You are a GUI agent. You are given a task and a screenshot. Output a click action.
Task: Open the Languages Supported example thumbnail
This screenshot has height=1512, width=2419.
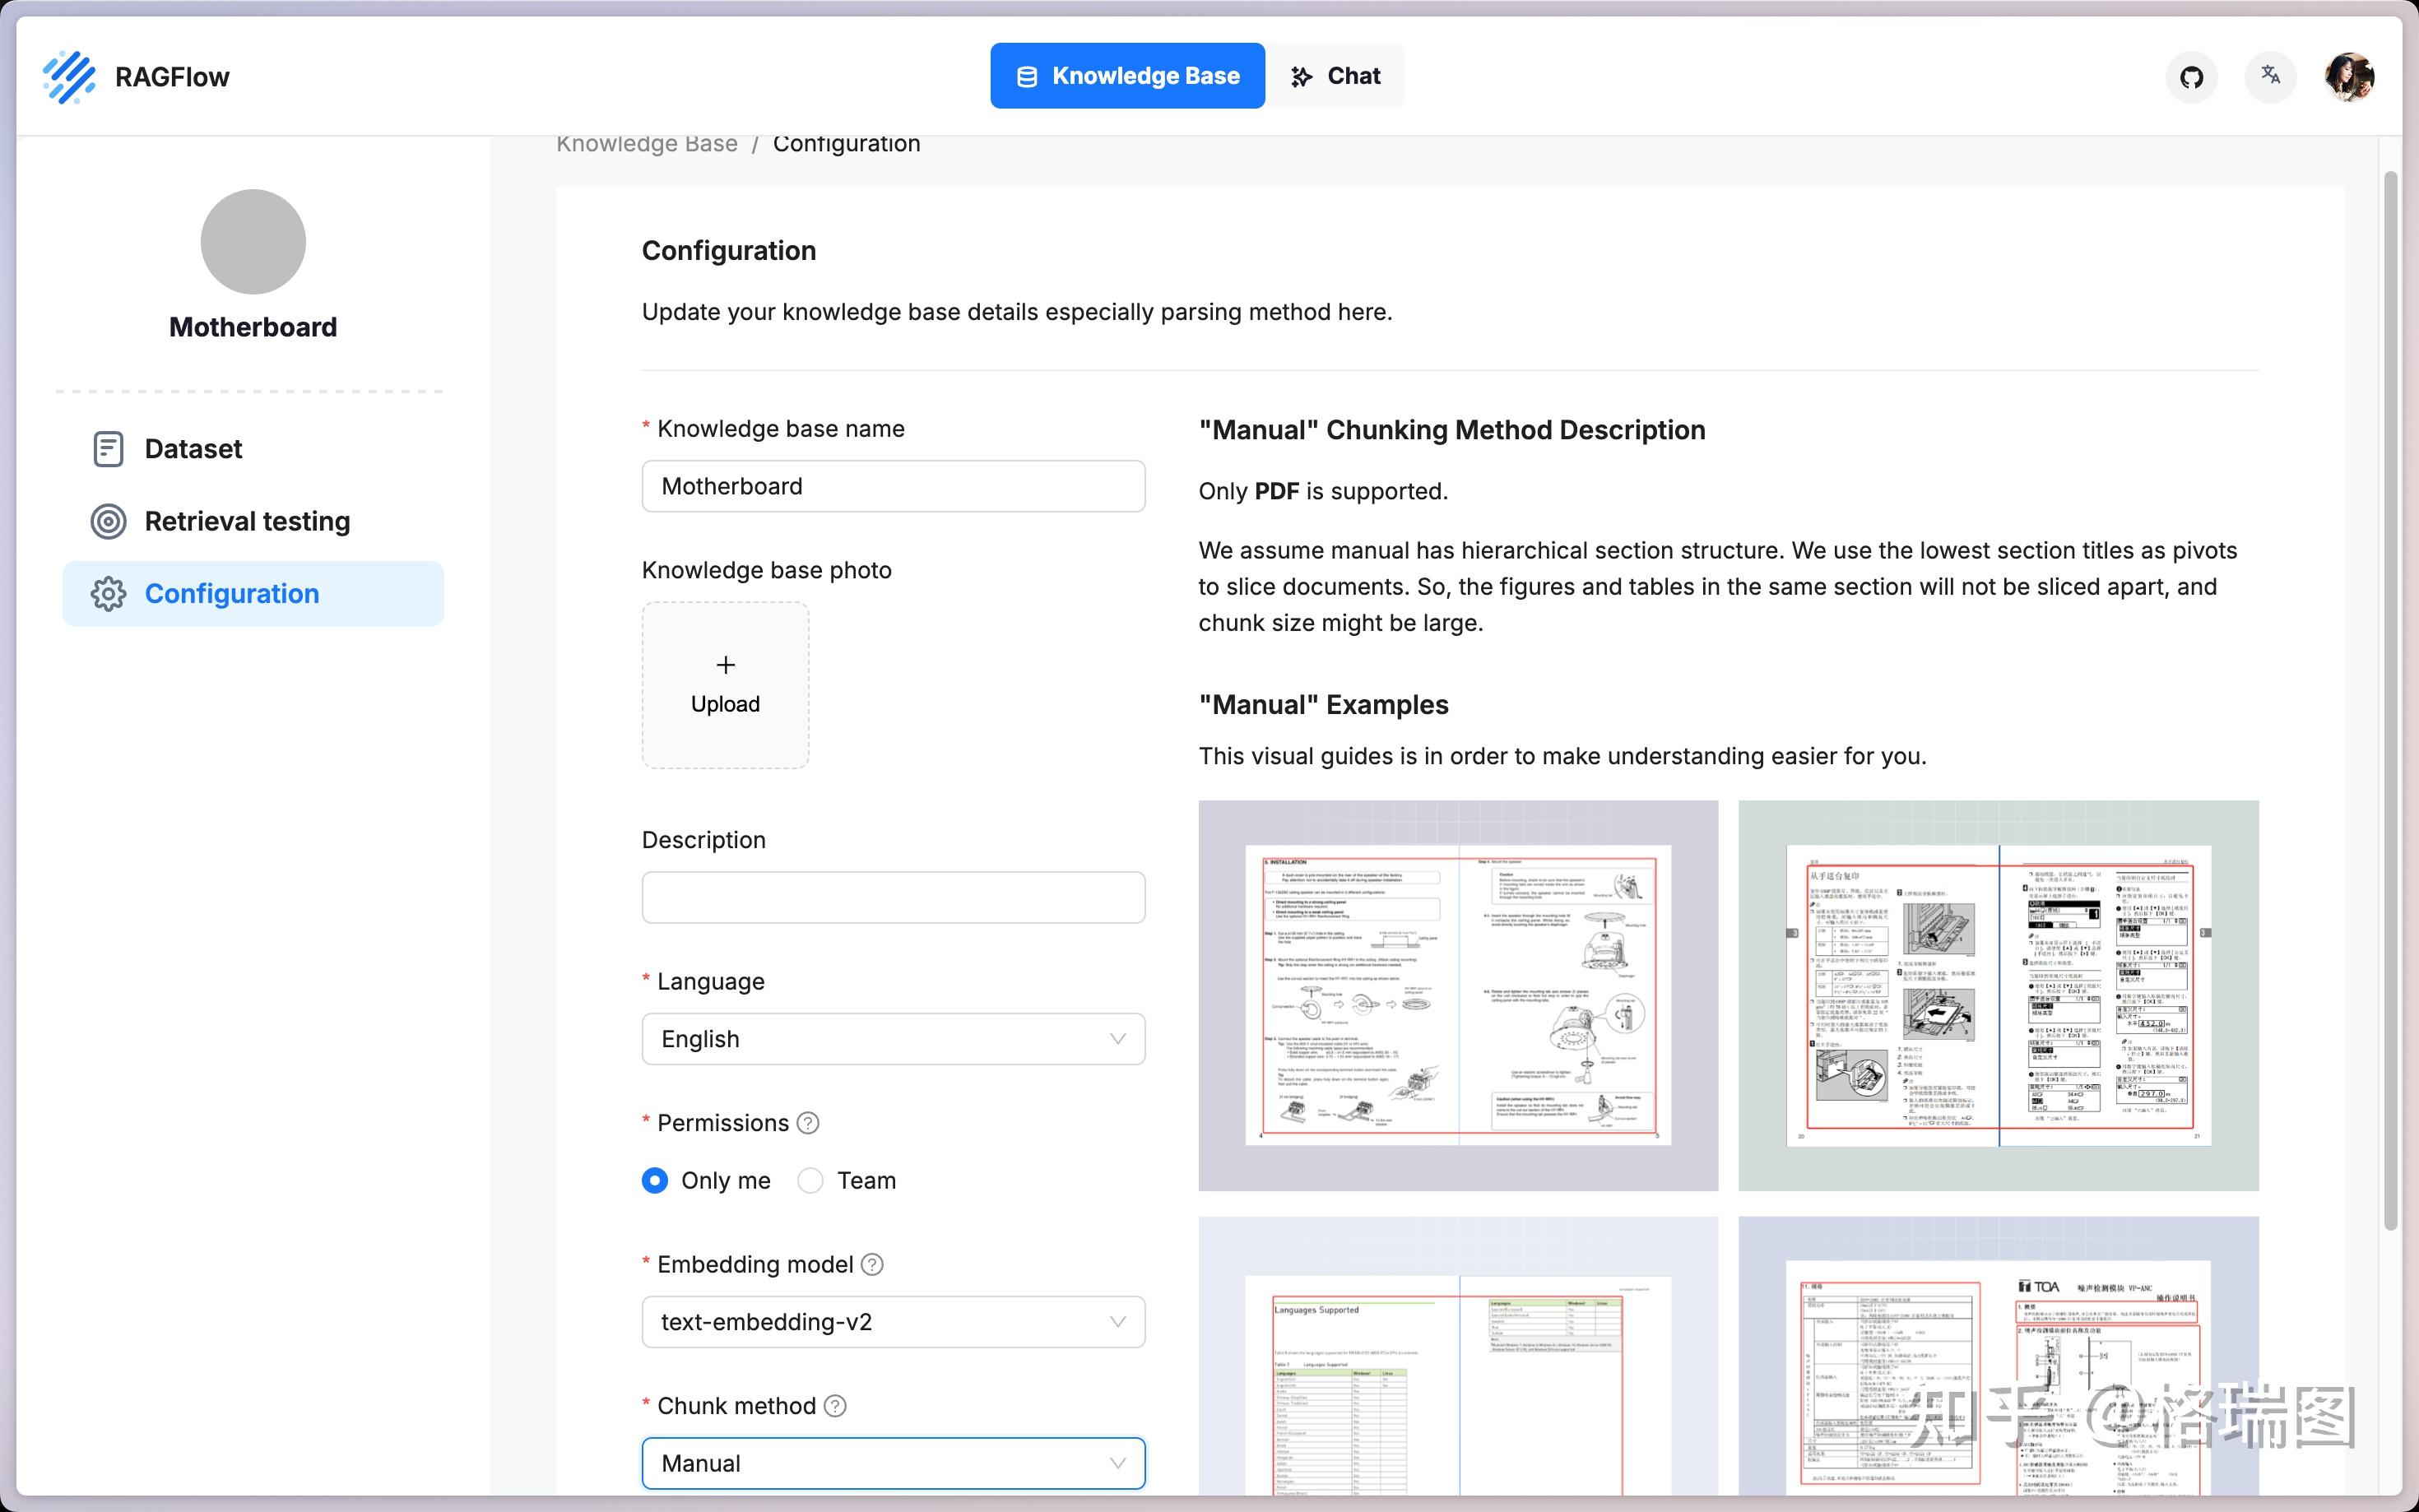[x=1458, y=1356]
